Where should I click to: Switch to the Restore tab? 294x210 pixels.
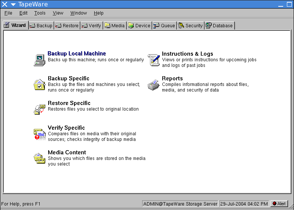pos(67,26)
